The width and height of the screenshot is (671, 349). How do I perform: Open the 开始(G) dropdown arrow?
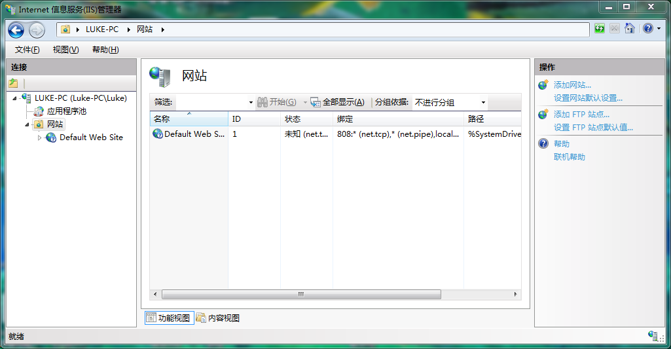click(305, 102)
